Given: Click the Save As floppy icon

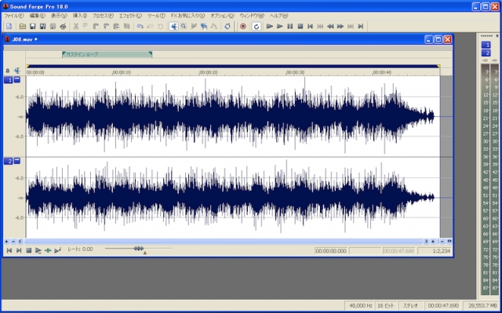Looking at the screenshot, I should click(x=42, y=26).
